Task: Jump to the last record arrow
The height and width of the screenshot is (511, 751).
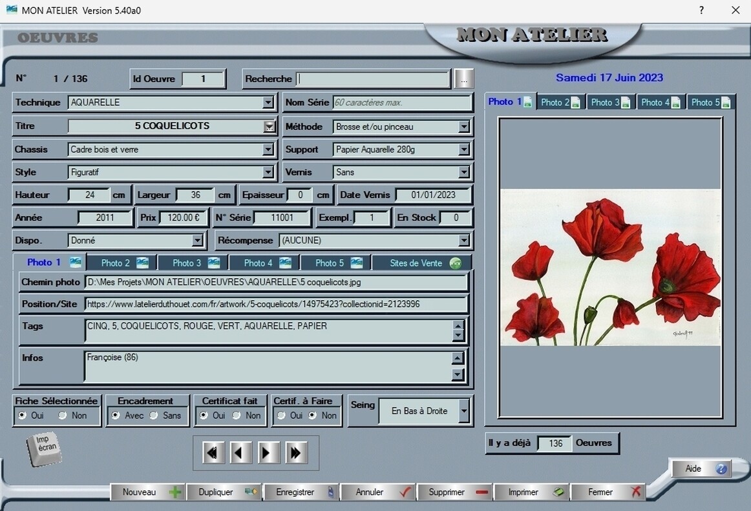Action: [x=295, y=452]
